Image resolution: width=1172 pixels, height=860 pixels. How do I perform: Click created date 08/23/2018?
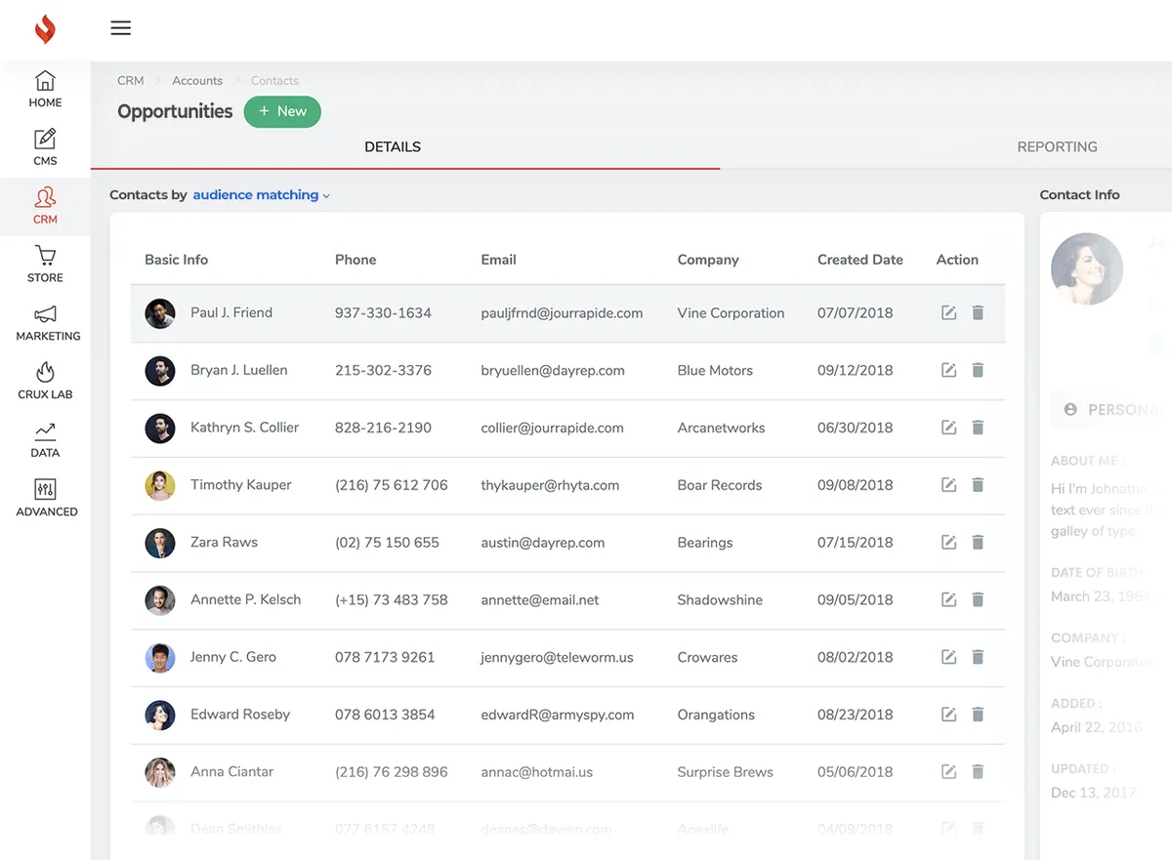[x=856, y=715]
